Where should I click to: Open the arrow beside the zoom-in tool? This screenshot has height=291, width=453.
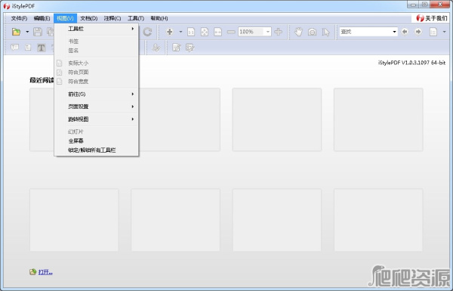181,32
